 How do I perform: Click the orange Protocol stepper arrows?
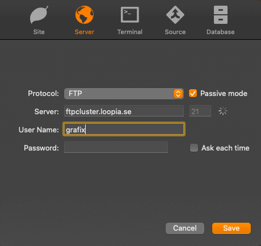[178, 94]
